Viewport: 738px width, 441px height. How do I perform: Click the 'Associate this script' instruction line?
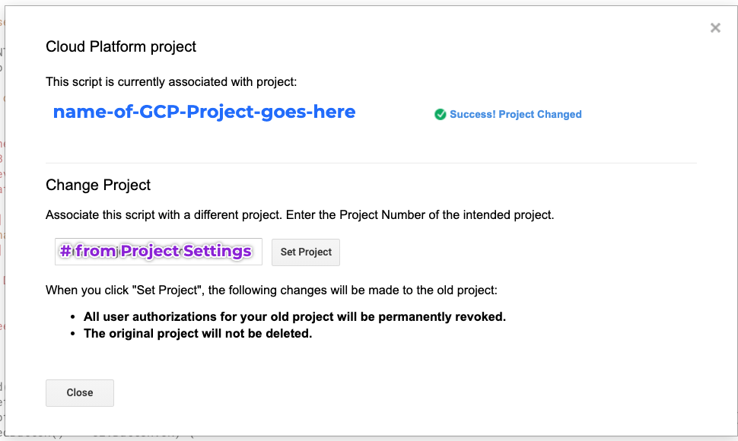[300, 215]
